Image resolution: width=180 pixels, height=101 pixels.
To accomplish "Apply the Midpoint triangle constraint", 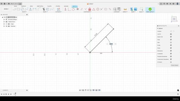I will click(x=94, y=9).
